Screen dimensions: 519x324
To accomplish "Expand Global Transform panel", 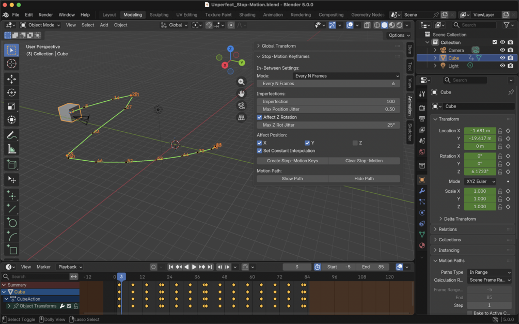I will tap(259, 46).
